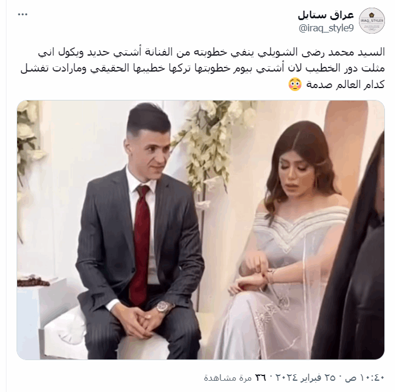
Task: Open the tweet timestamp ١٠:٤٠ ص
Action: 365,377
